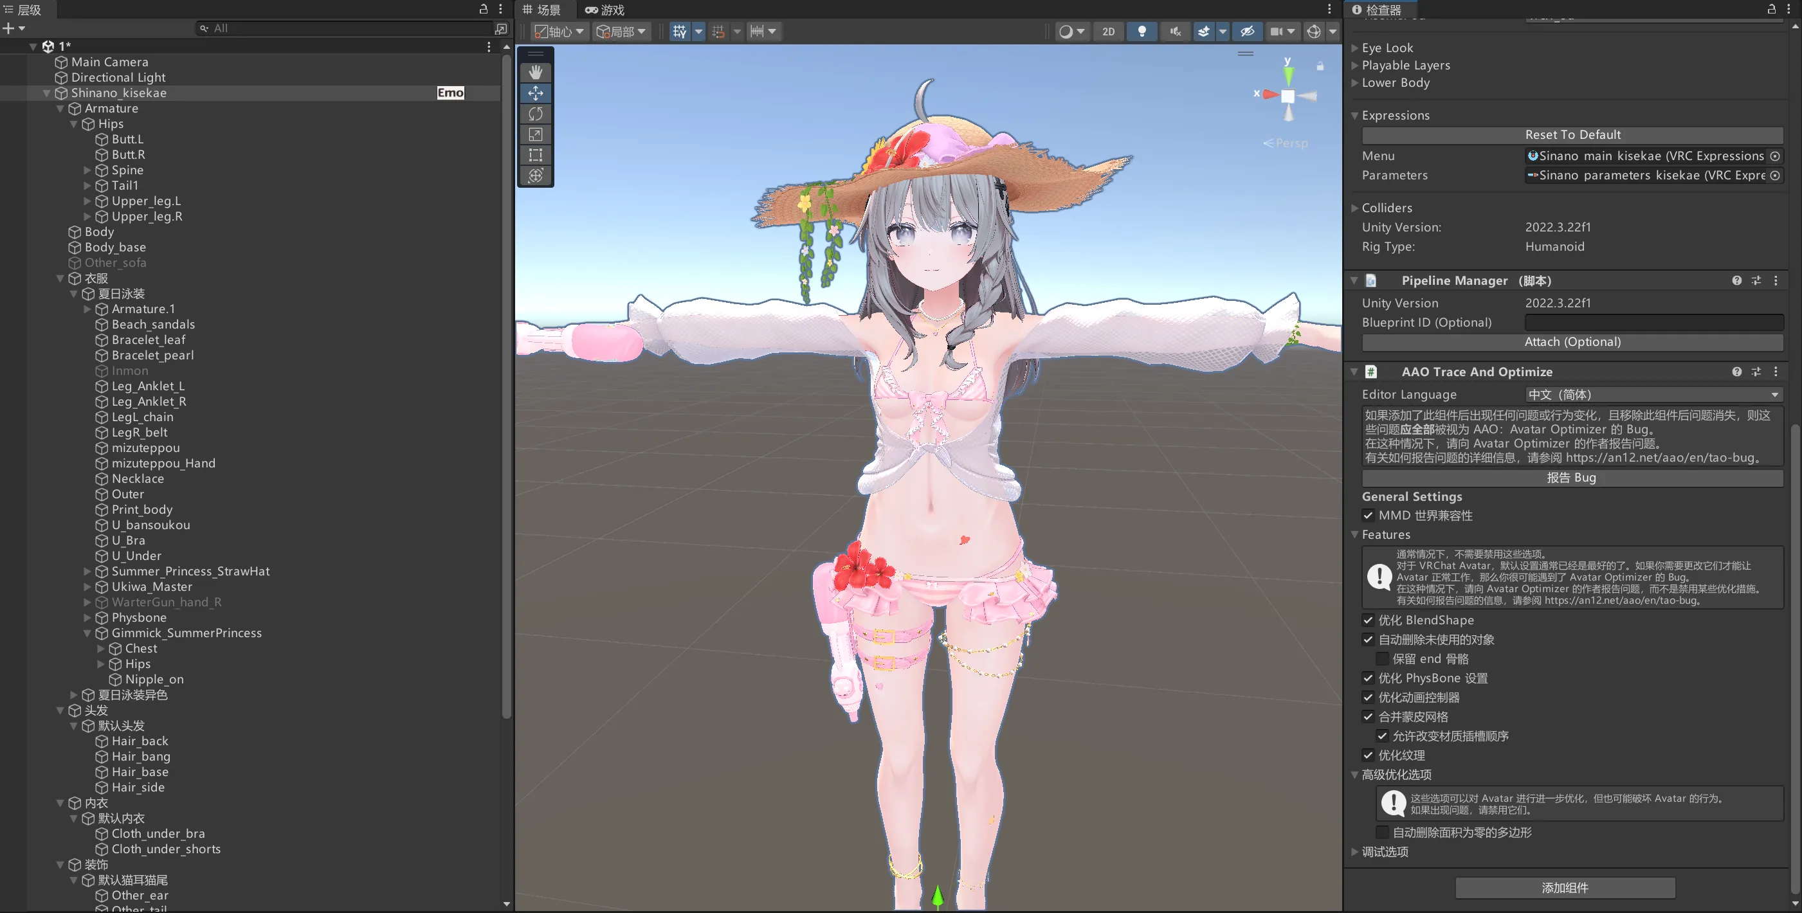Expand Summer_Princess_StrawHat object

87,572
